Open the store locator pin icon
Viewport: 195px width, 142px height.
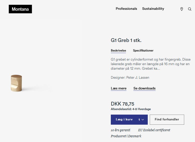pyautogui.click(x=182, y=9)
